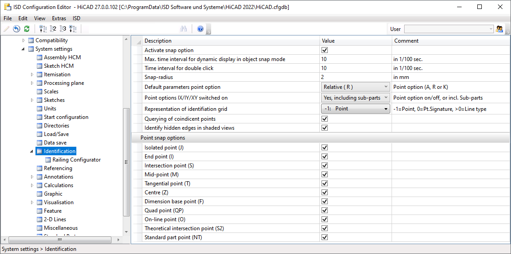The image size is (511, 254).
Task: Open Default parameters point option dropdown
Action: pos(355,87)
